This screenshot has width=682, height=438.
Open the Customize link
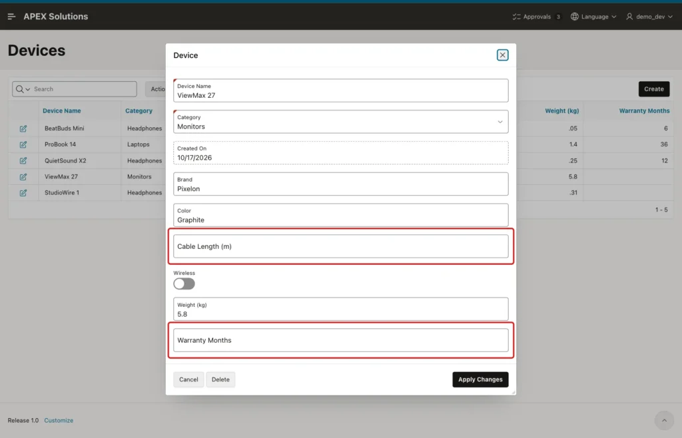tap(59, 420)
